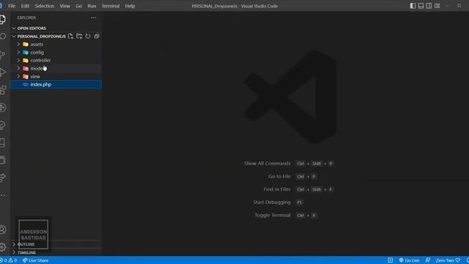The image size is (469, 264).
Task: Open the Customize Layout icon
Action: [437, 6]
